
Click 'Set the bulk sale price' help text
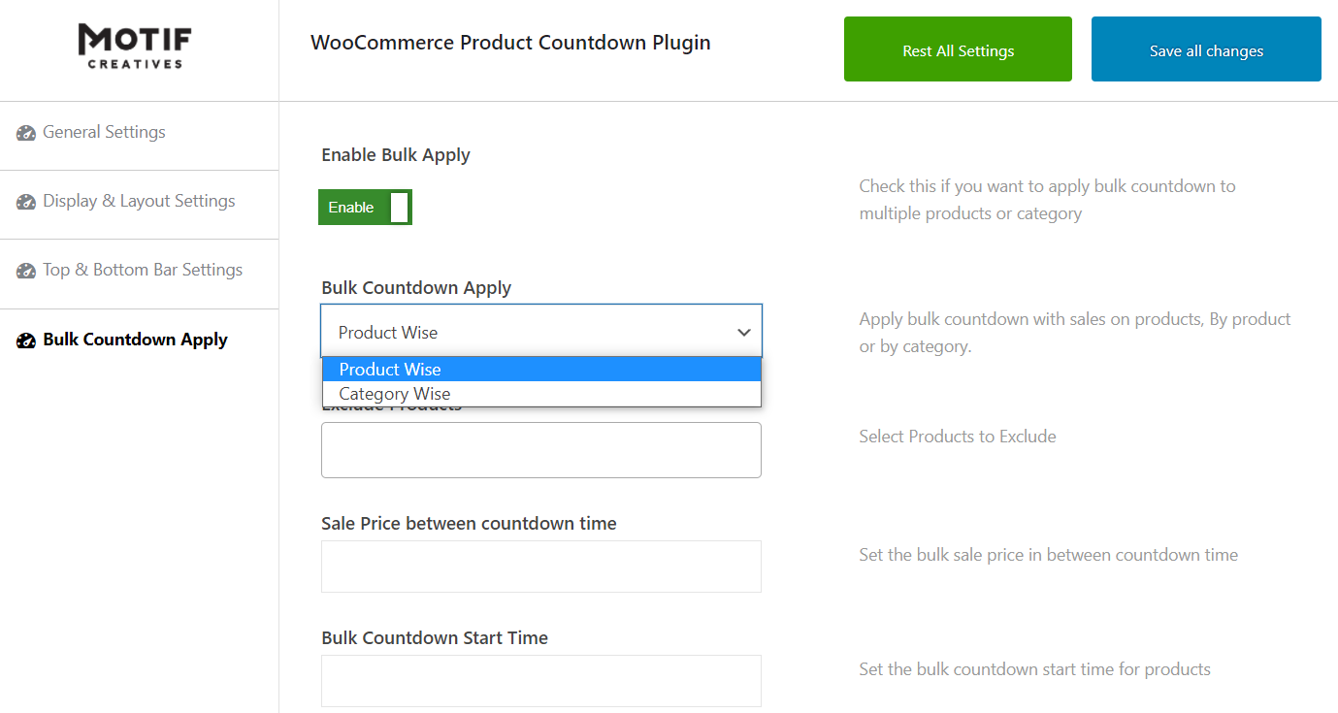tap(1048, 555)
